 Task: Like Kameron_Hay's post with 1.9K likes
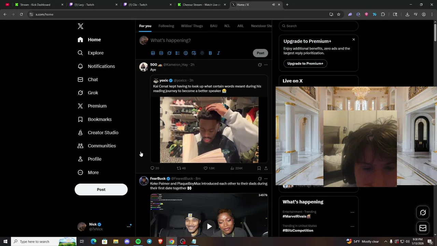tap(209, 168)
